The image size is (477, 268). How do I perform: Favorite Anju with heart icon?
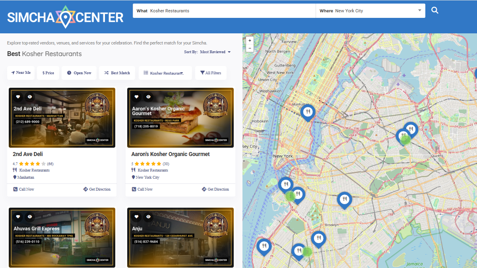136,216
